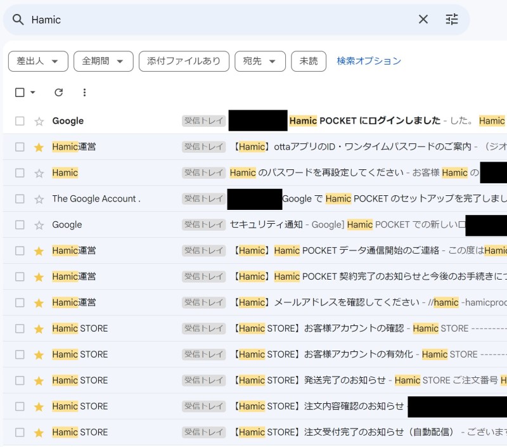The width and height of the screenshot is (507, 447).
Task: Clear the search with the X icon
Action: (423, 20)
